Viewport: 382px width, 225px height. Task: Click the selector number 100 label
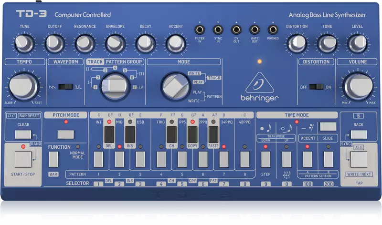click(307, 184)
